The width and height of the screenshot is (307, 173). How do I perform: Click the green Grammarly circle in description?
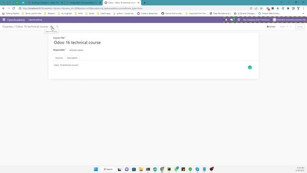pos(250,67)
